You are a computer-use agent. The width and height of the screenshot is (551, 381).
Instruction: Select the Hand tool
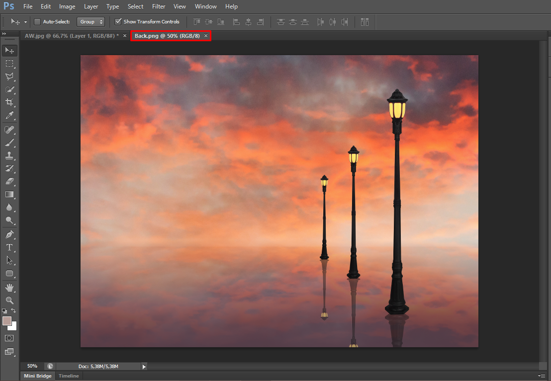pos(9,288)
